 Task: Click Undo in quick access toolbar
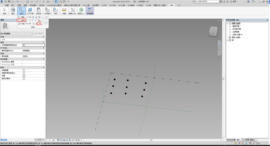click(x=17, y=2)
